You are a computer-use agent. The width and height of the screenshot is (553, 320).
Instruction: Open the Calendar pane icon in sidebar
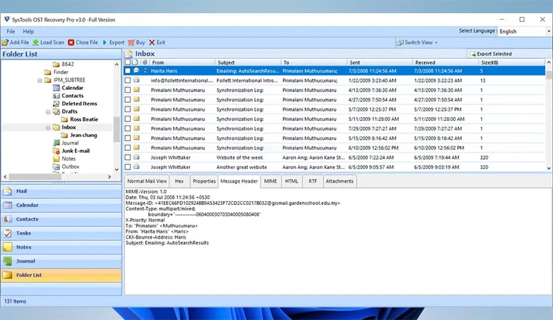tap(7, 205)
